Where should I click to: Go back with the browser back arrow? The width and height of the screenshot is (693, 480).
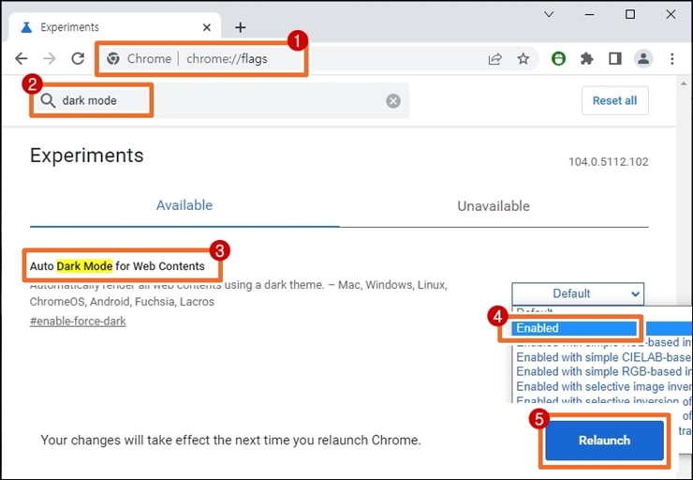[x=22, y=58]
